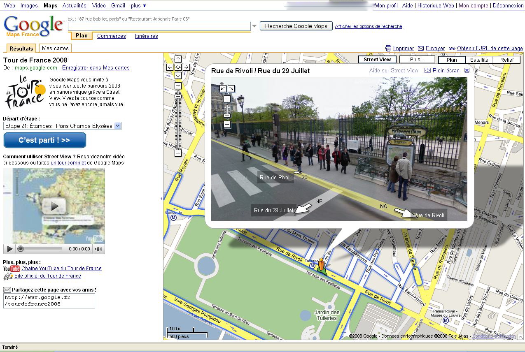This screenshot has width=525, height=352.
Task: Click the Tuileries metro M icon
Action: pos(313,266)
